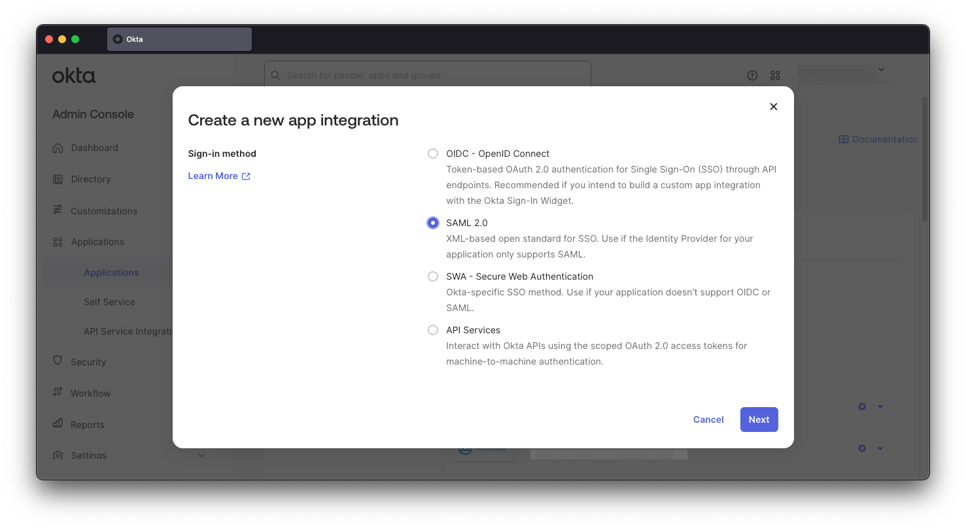Image resolution: width=966 pixels, height=528 pixels.
Task: Select the OIDC - OpenID Connect radio button
Action: pyautogui.click(x=433, y=153)
